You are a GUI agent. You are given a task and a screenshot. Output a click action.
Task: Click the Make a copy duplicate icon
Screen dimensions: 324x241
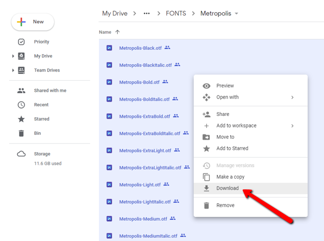coord(206,177)
